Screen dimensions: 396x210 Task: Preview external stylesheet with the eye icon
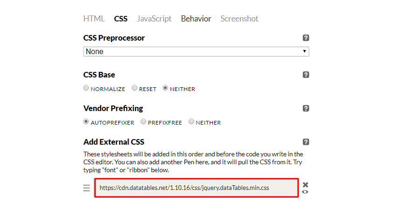click(305, 192)
